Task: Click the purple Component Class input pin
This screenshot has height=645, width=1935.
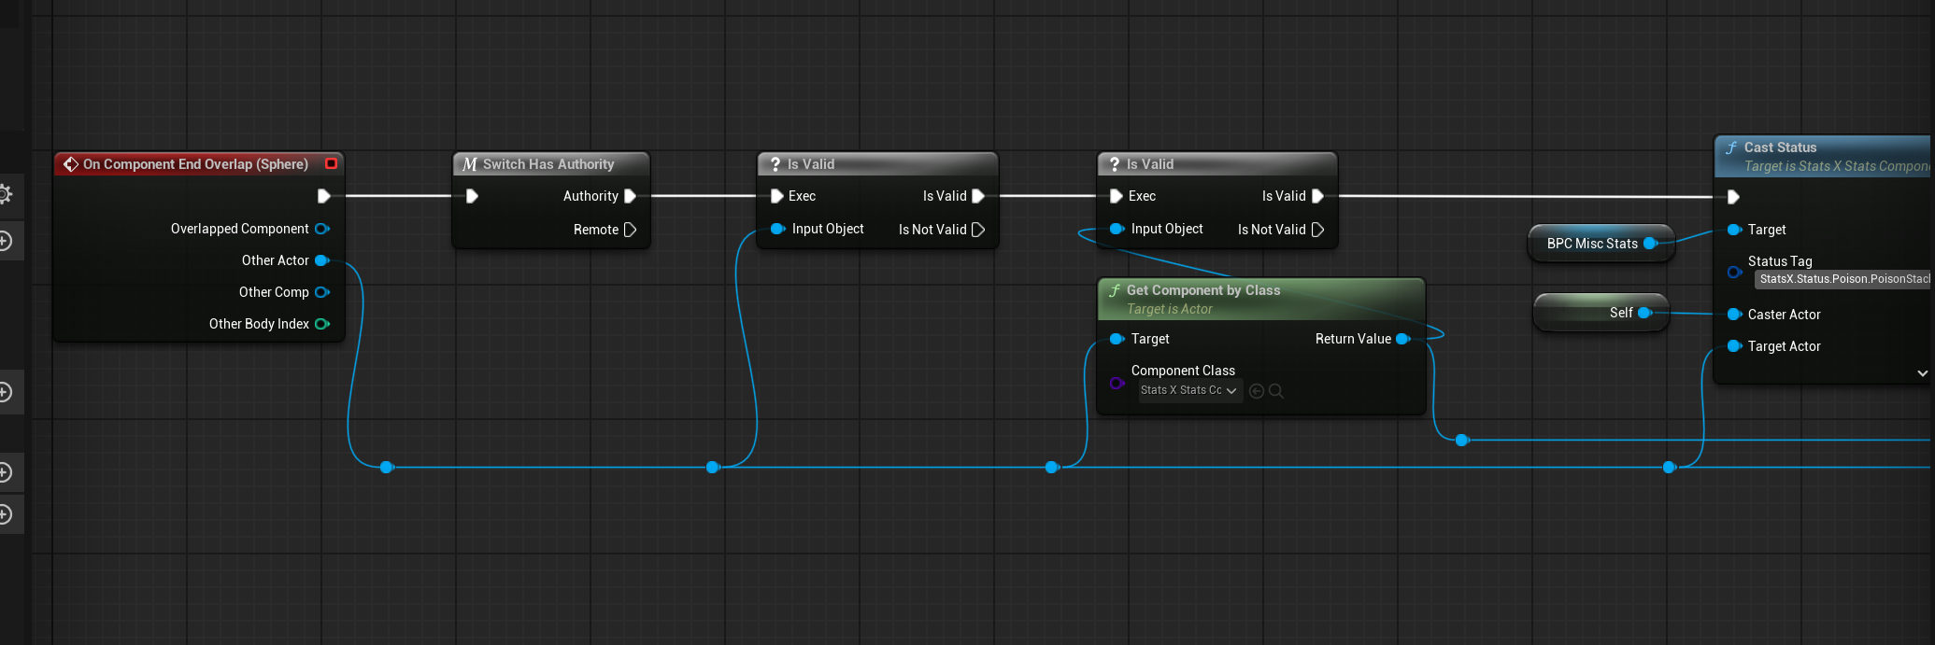Action: click(x=1116, y=383)
